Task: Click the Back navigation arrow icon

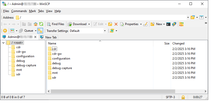Action: [x=5, y=24]
